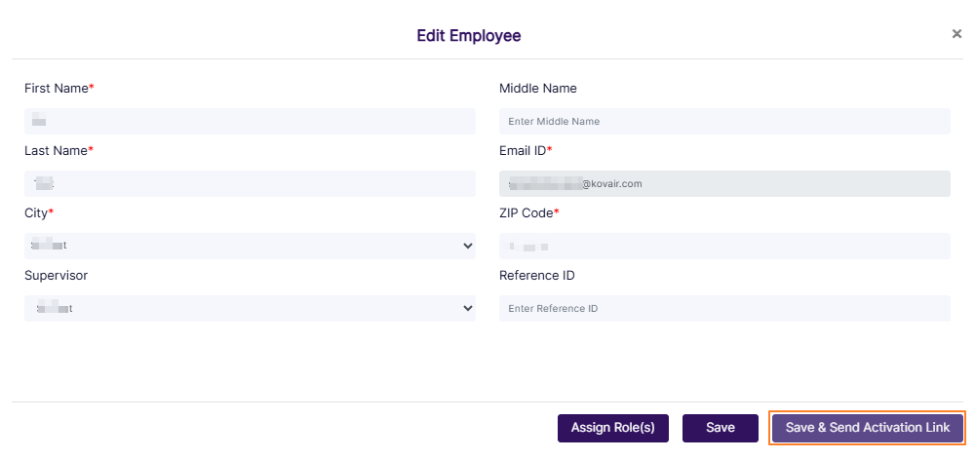Expand the Supervisor dropdown
Viewport: 975px width, 460px height.
click(250, 308)
